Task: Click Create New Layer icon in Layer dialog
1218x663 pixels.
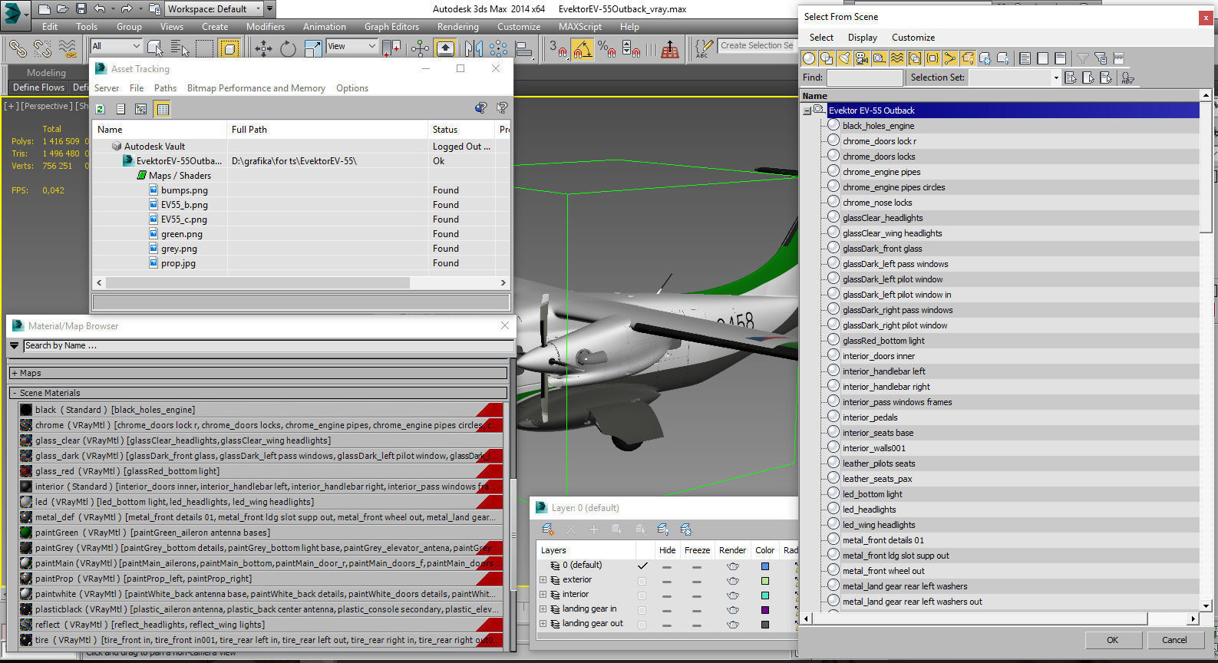Action: [x=548, y=529]
